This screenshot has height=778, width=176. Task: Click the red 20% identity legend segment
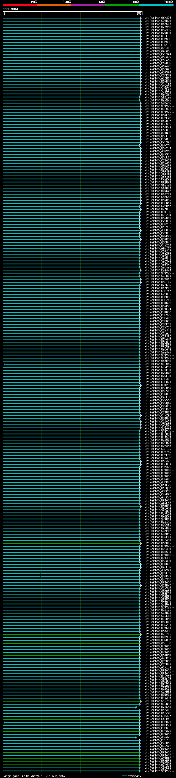click(x=20, y=5)
